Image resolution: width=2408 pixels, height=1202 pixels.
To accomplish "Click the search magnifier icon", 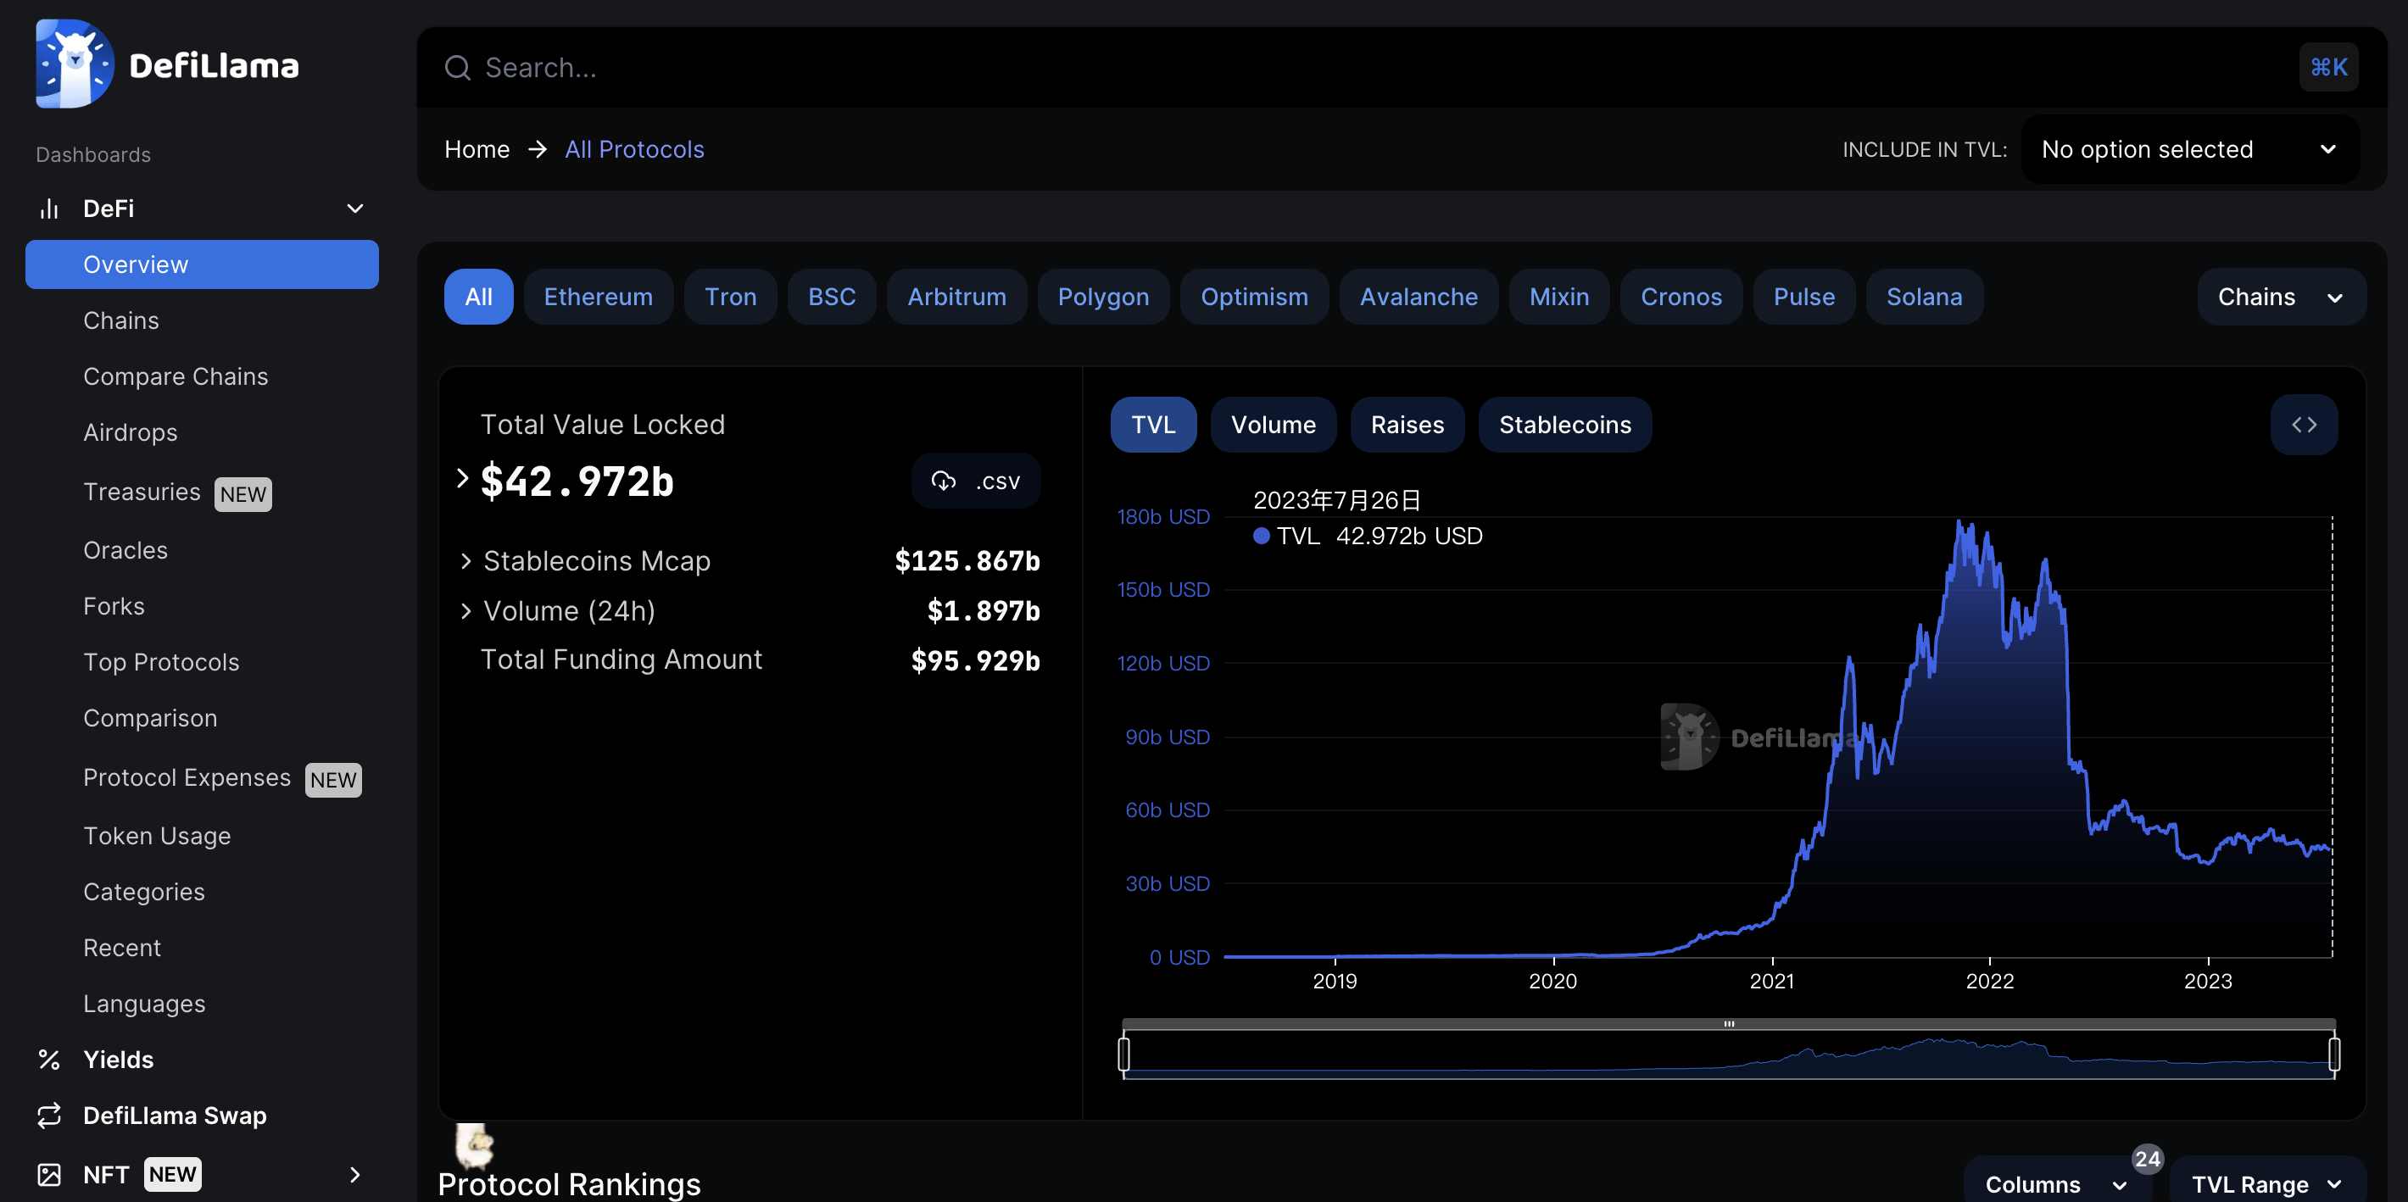I will tap(457, 68).
